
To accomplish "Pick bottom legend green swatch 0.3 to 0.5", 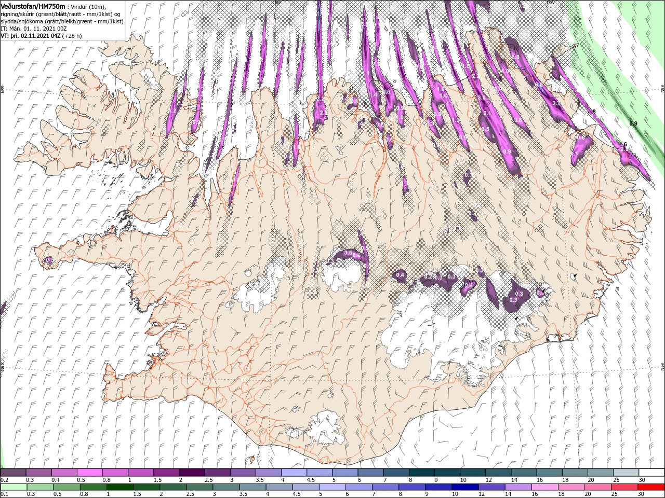I will click(40, 487).
